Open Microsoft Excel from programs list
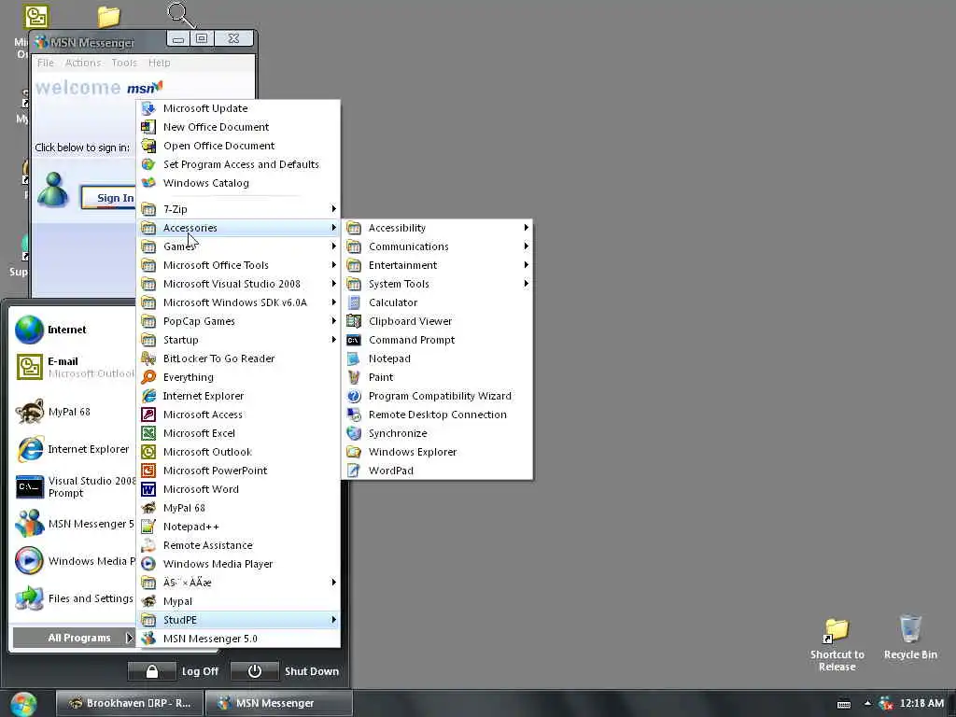The height and width of the screenshot is (717, 956). (238, 433)
